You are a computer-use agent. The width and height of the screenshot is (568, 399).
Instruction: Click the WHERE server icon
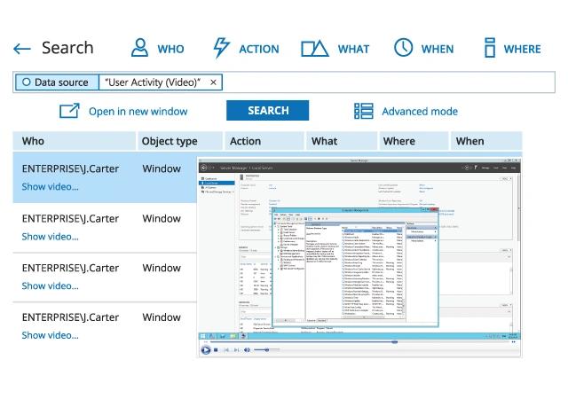click(x=490, y=48)
